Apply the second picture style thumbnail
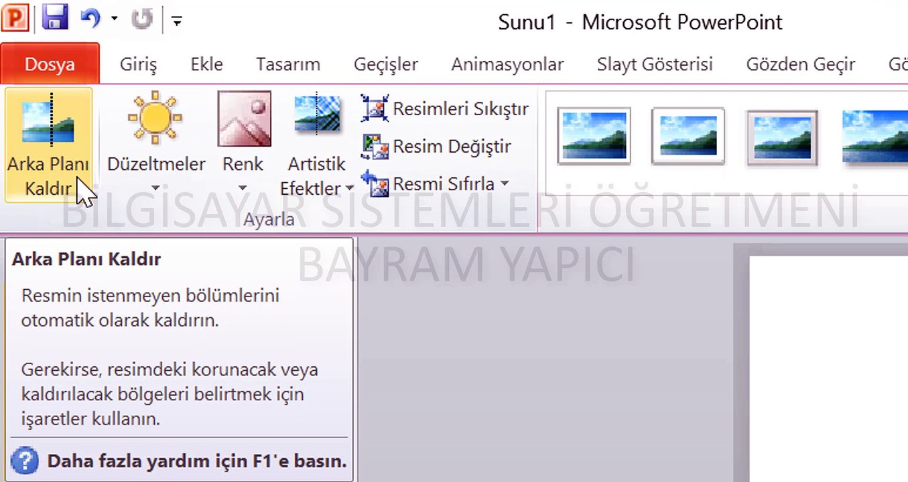The image size is (908, 482). 688,137
